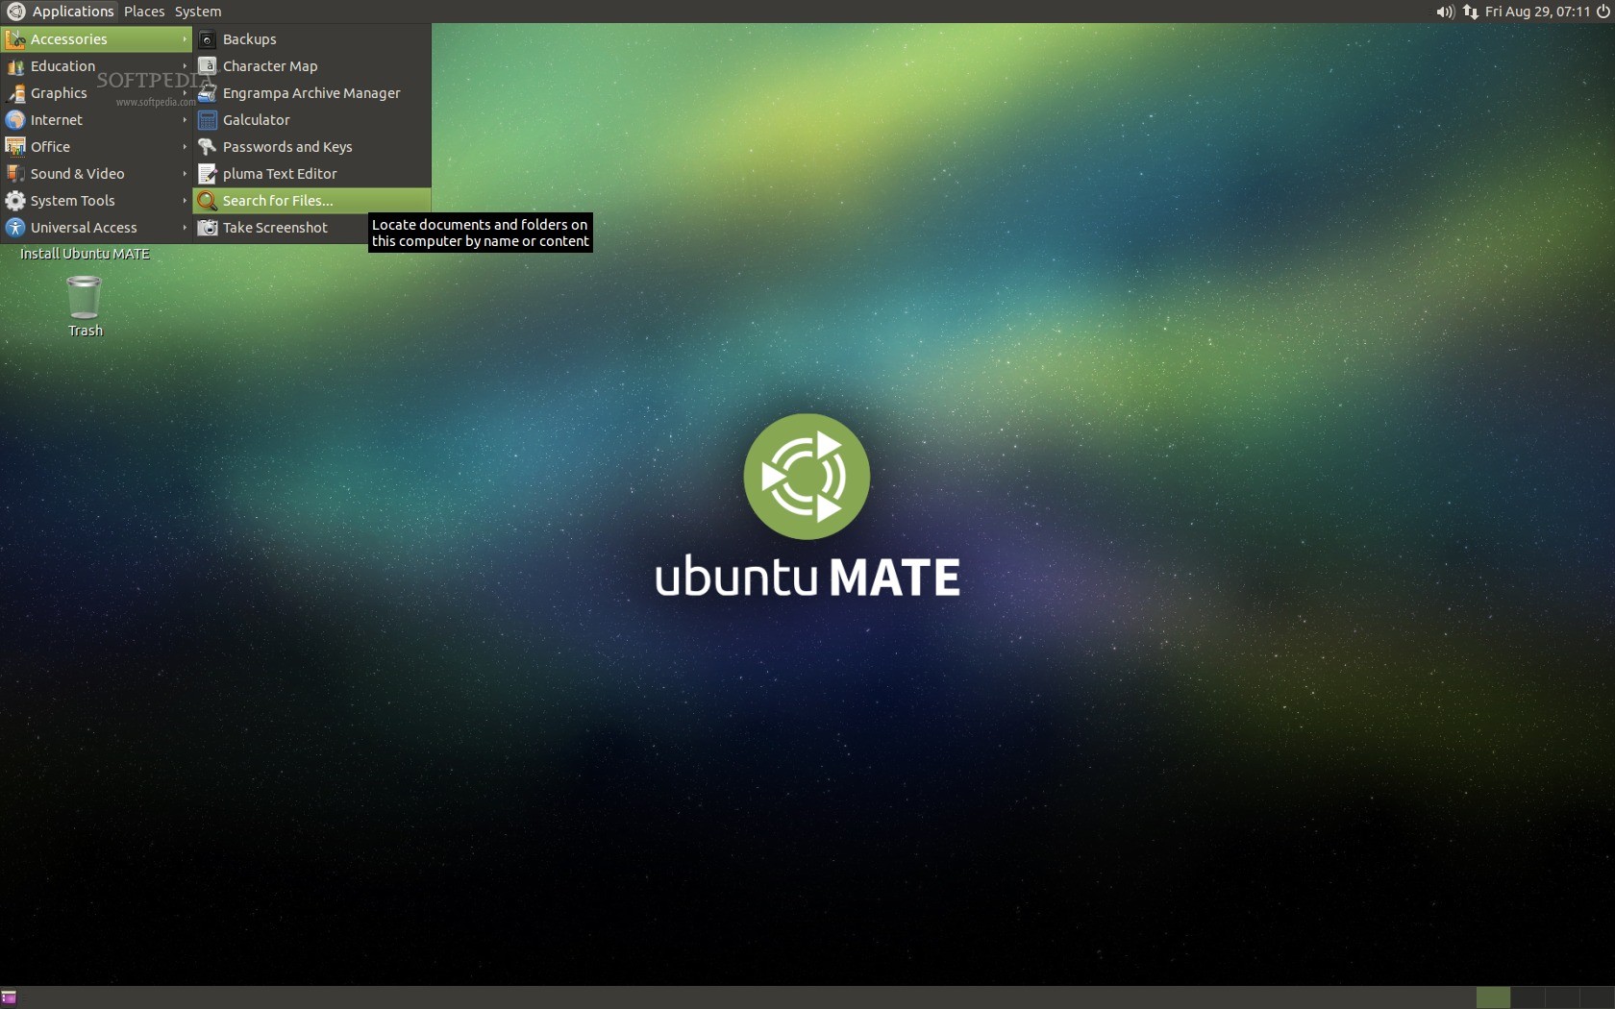Open pluma Text Editor
Viewport: 1615px width, 1009px height.
click(311, 174)
